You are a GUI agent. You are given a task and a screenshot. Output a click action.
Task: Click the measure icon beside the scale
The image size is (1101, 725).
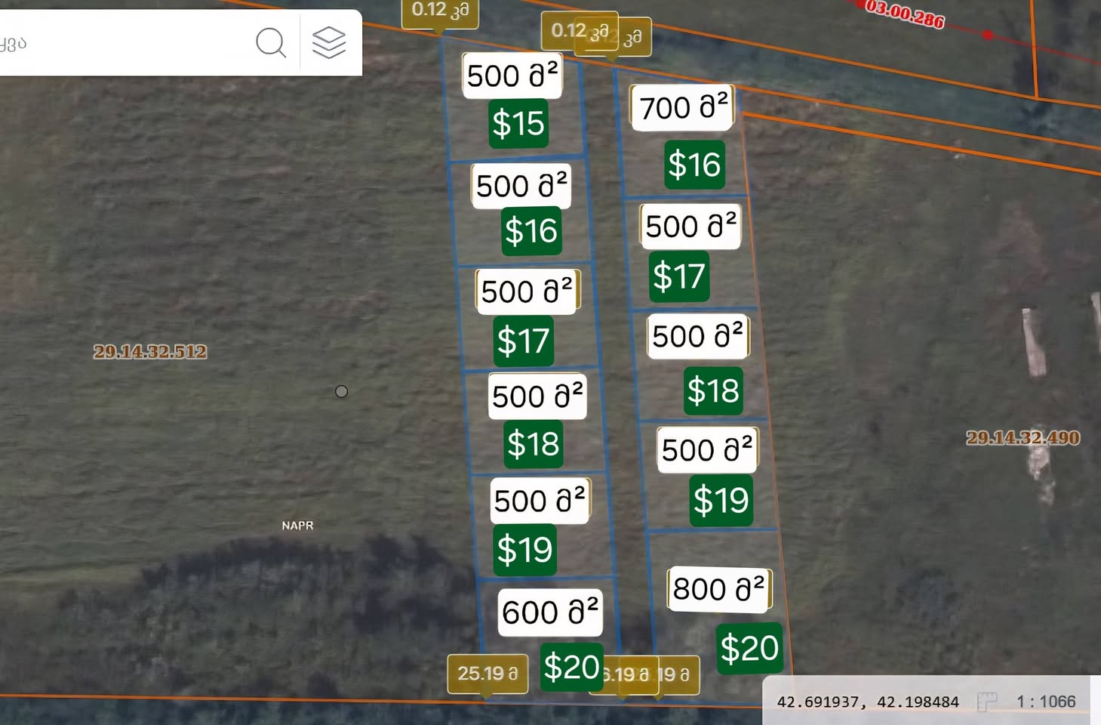[x=987, y=702]
